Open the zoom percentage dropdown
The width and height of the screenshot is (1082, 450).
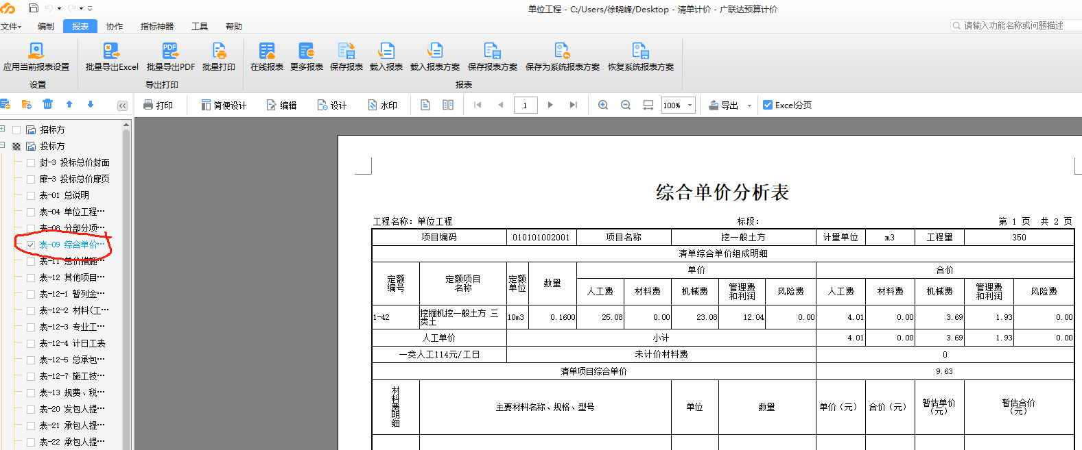pos(690,105)
